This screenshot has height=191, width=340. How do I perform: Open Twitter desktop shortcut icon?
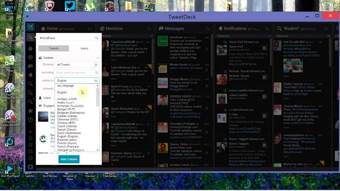[70, 6]
